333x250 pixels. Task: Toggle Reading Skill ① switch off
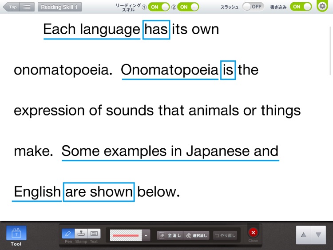pyautogui.click(x=159, y=7)
